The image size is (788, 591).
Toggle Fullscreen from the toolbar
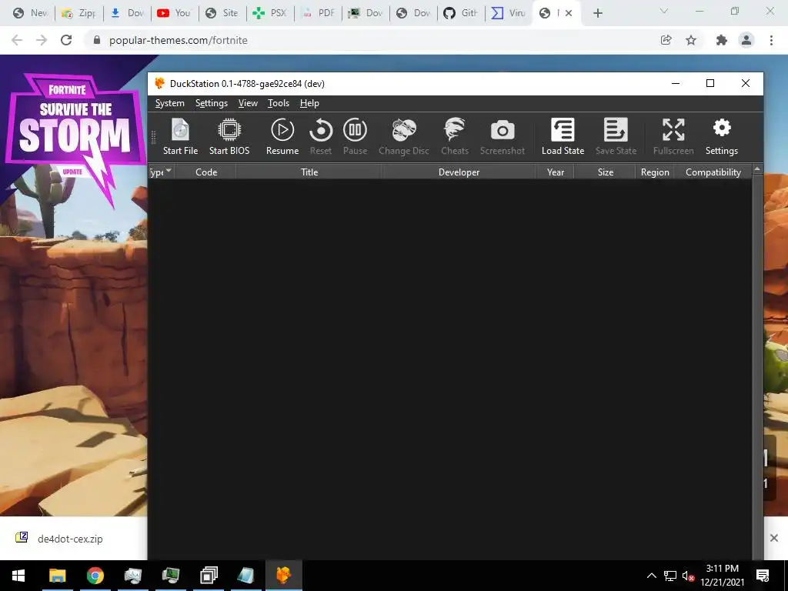point(673,137)
